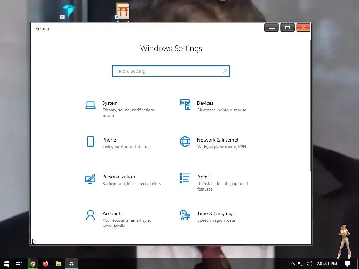This screenshot has height=269, width=359.
Task: Select the Phone icon
Action: click(x=90, y=142)
